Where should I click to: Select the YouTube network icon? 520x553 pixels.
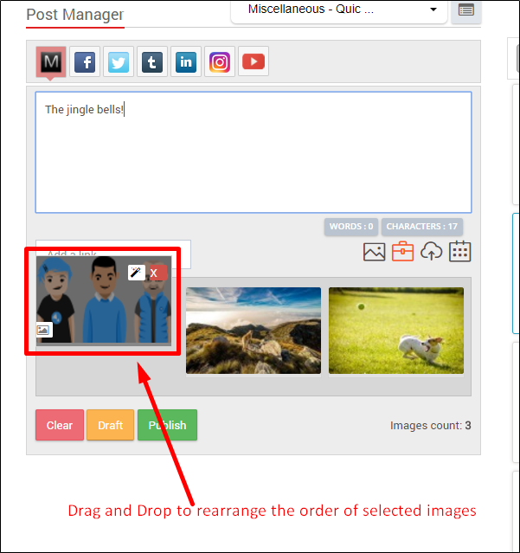point(254,62)
